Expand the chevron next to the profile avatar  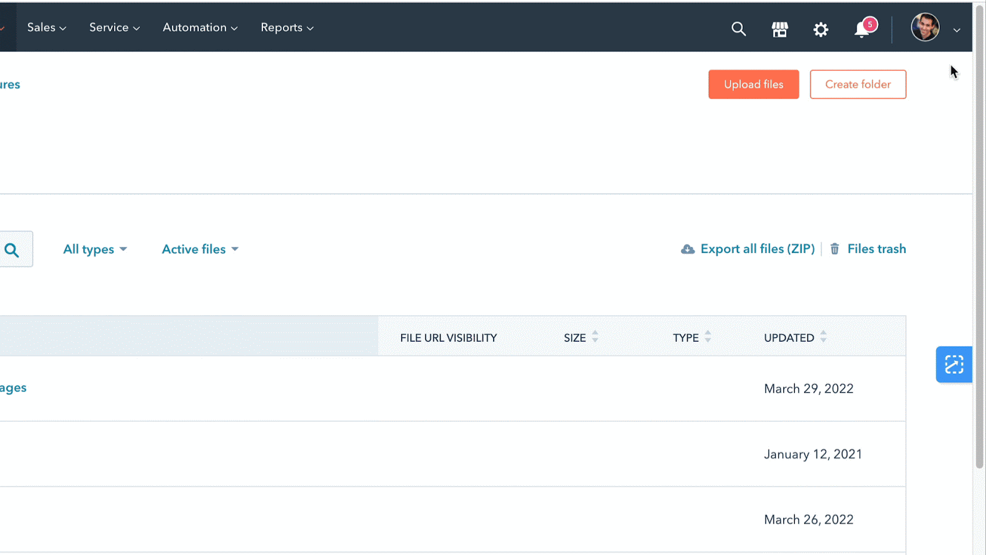tap(956, 30)
